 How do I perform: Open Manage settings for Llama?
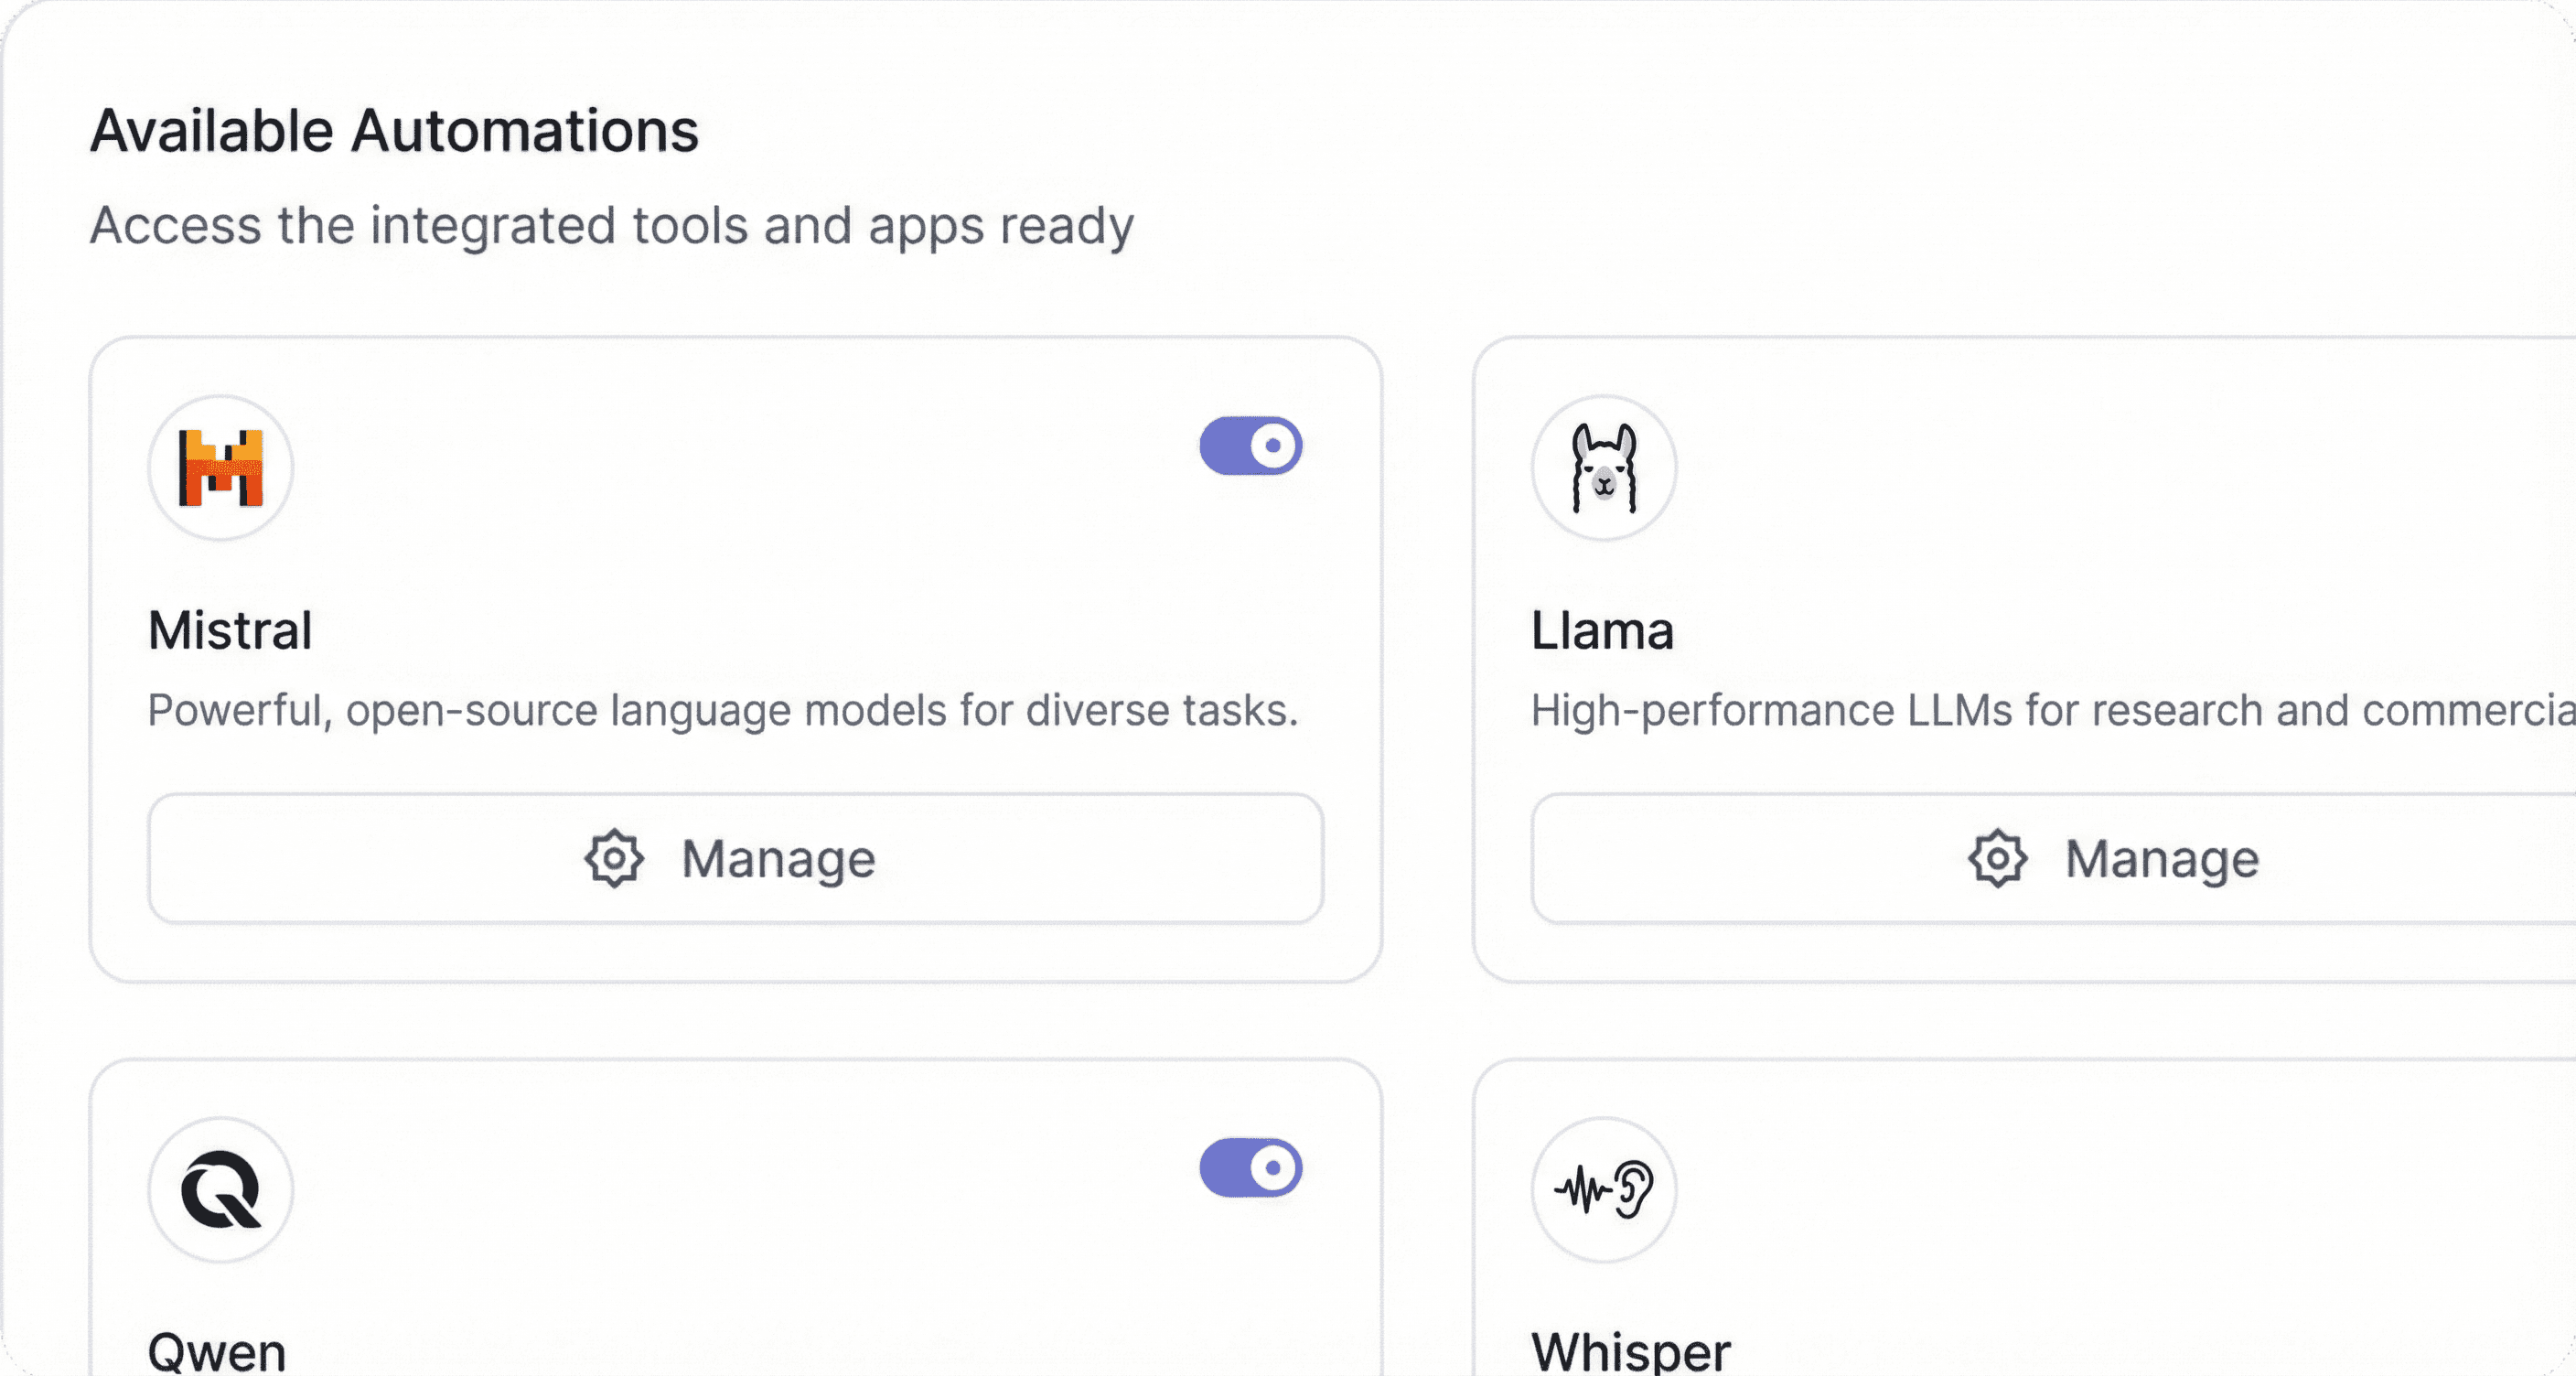pos(2120,858)
